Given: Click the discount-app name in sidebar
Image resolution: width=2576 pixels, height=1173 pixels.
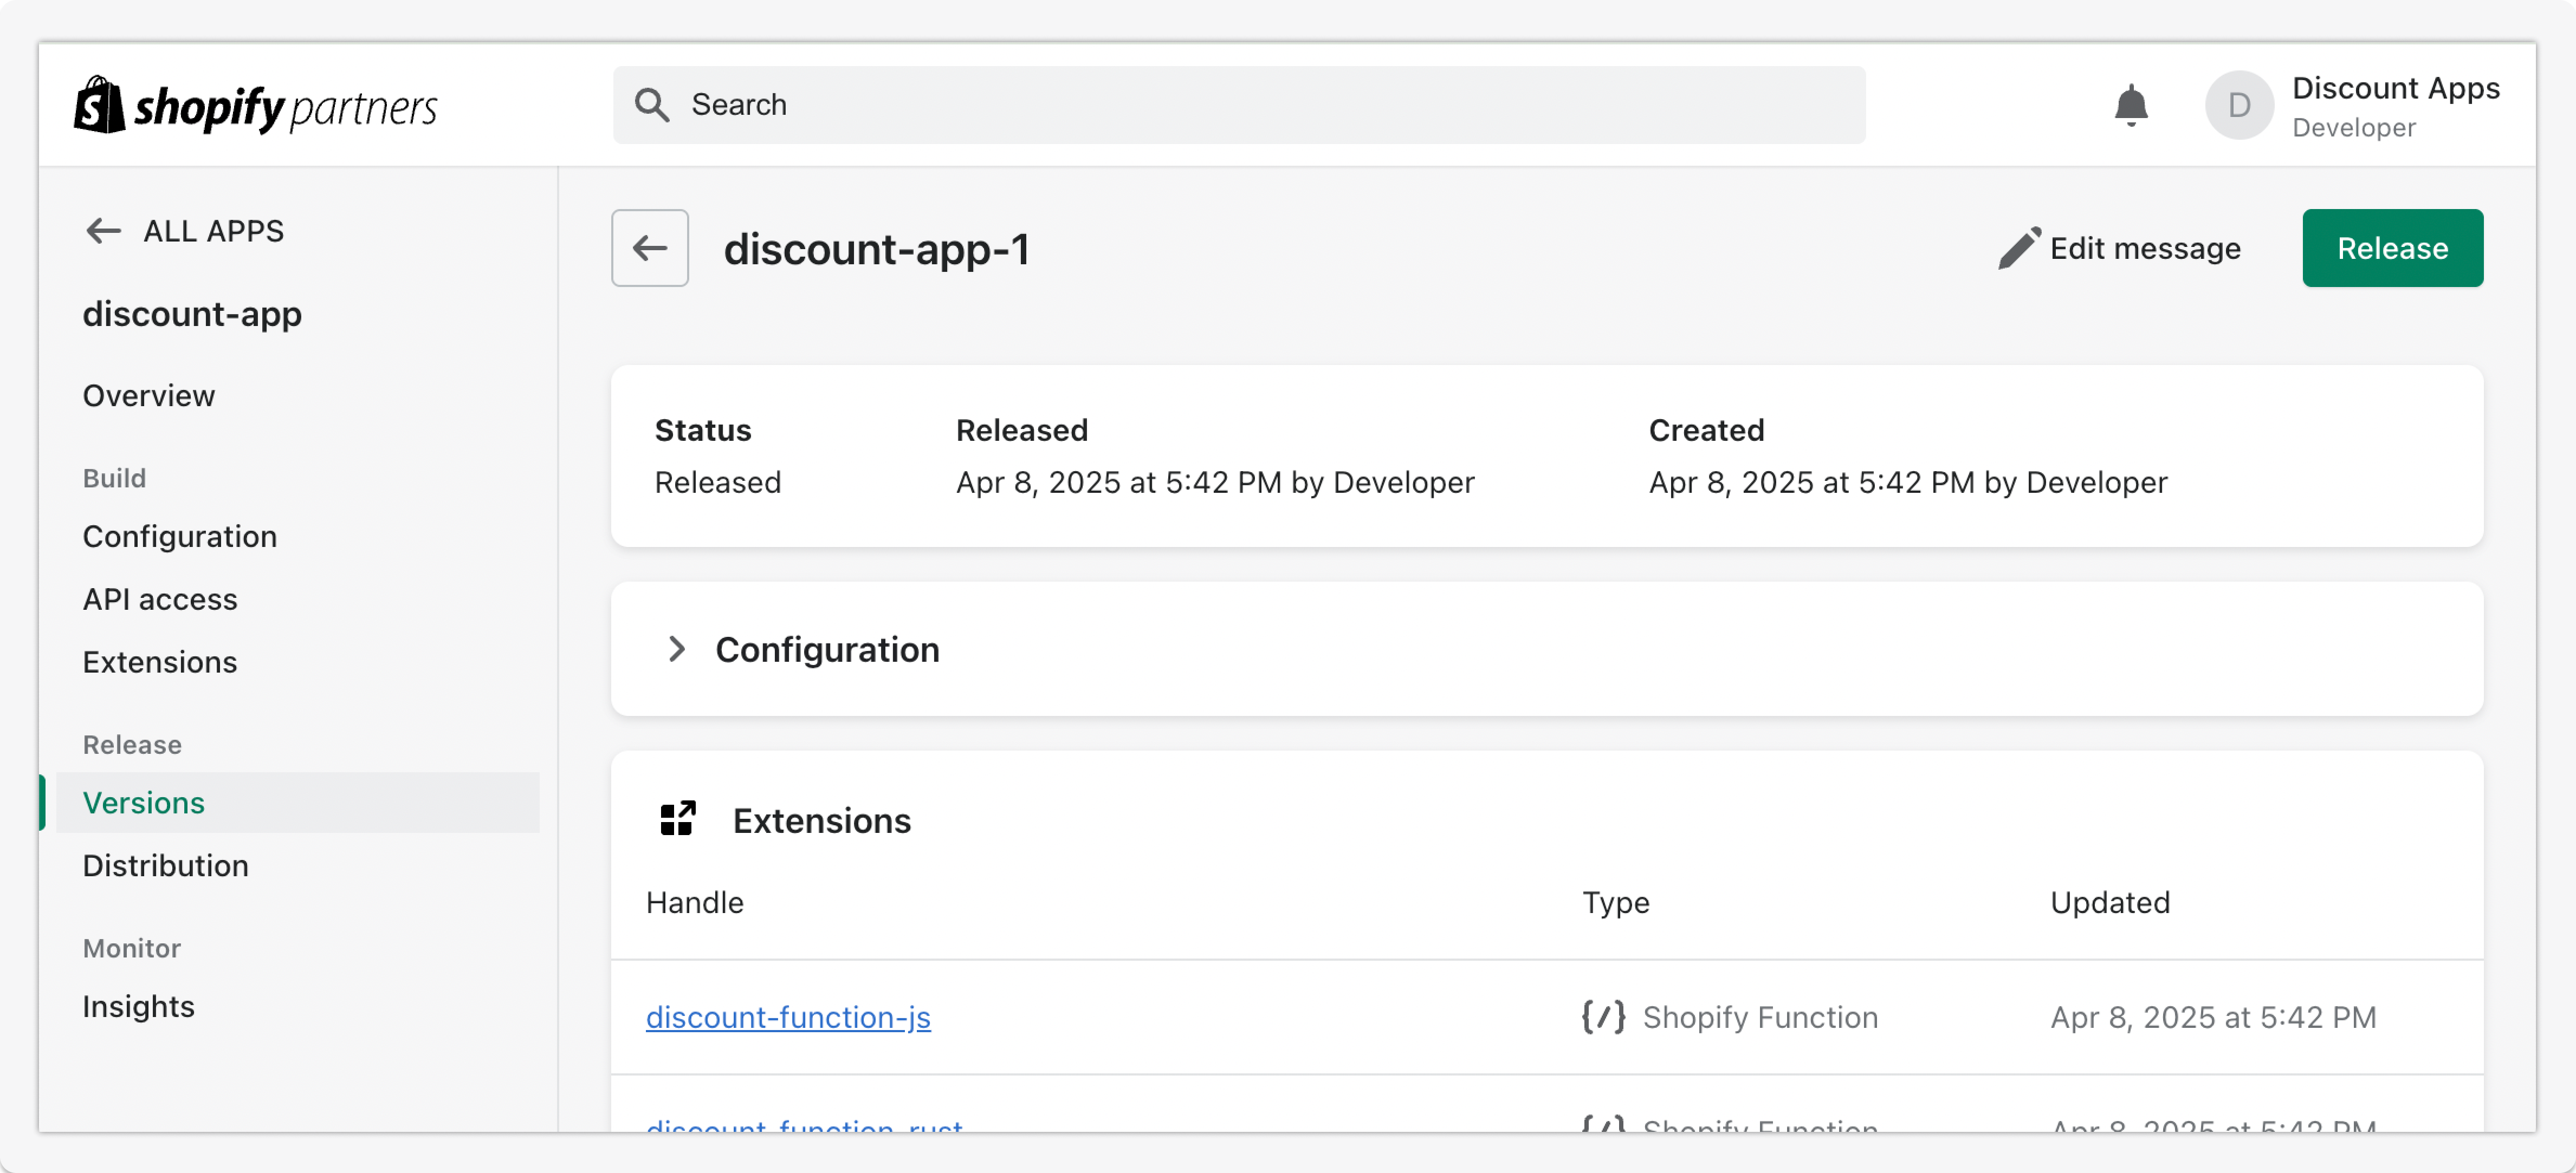Looking at the screenshot, I should 192,314.
